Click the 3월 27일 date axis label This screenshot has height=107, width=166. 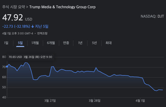pos(50,101)
